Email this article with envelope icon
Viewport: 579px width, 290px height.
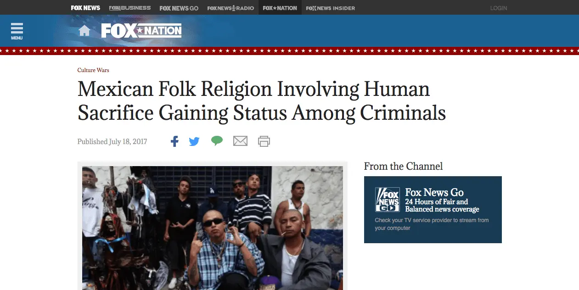pyautogui.click(x=240, y=141)
